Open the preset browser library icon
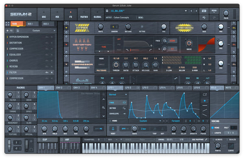The height and width of the screenshot is (159, 244). 204,11
